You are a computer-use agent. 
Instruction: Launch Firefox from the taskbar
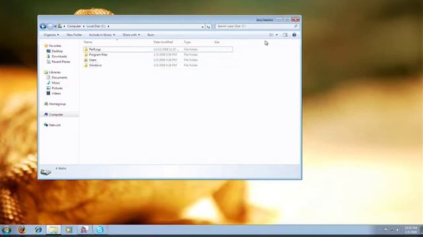click(x=22, y=230)
